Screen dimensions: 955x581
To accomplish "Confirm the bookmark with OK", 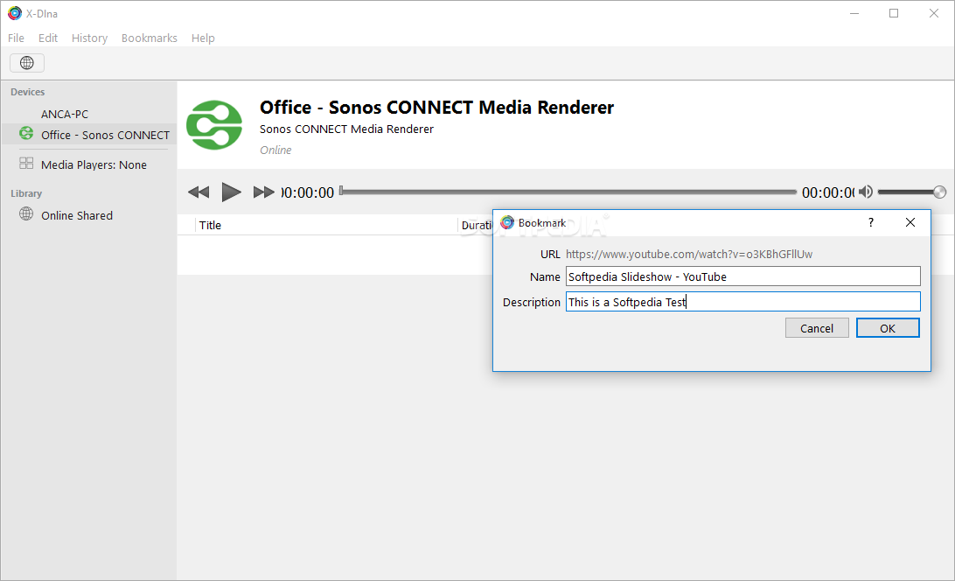I will click(x=888, y=328).
